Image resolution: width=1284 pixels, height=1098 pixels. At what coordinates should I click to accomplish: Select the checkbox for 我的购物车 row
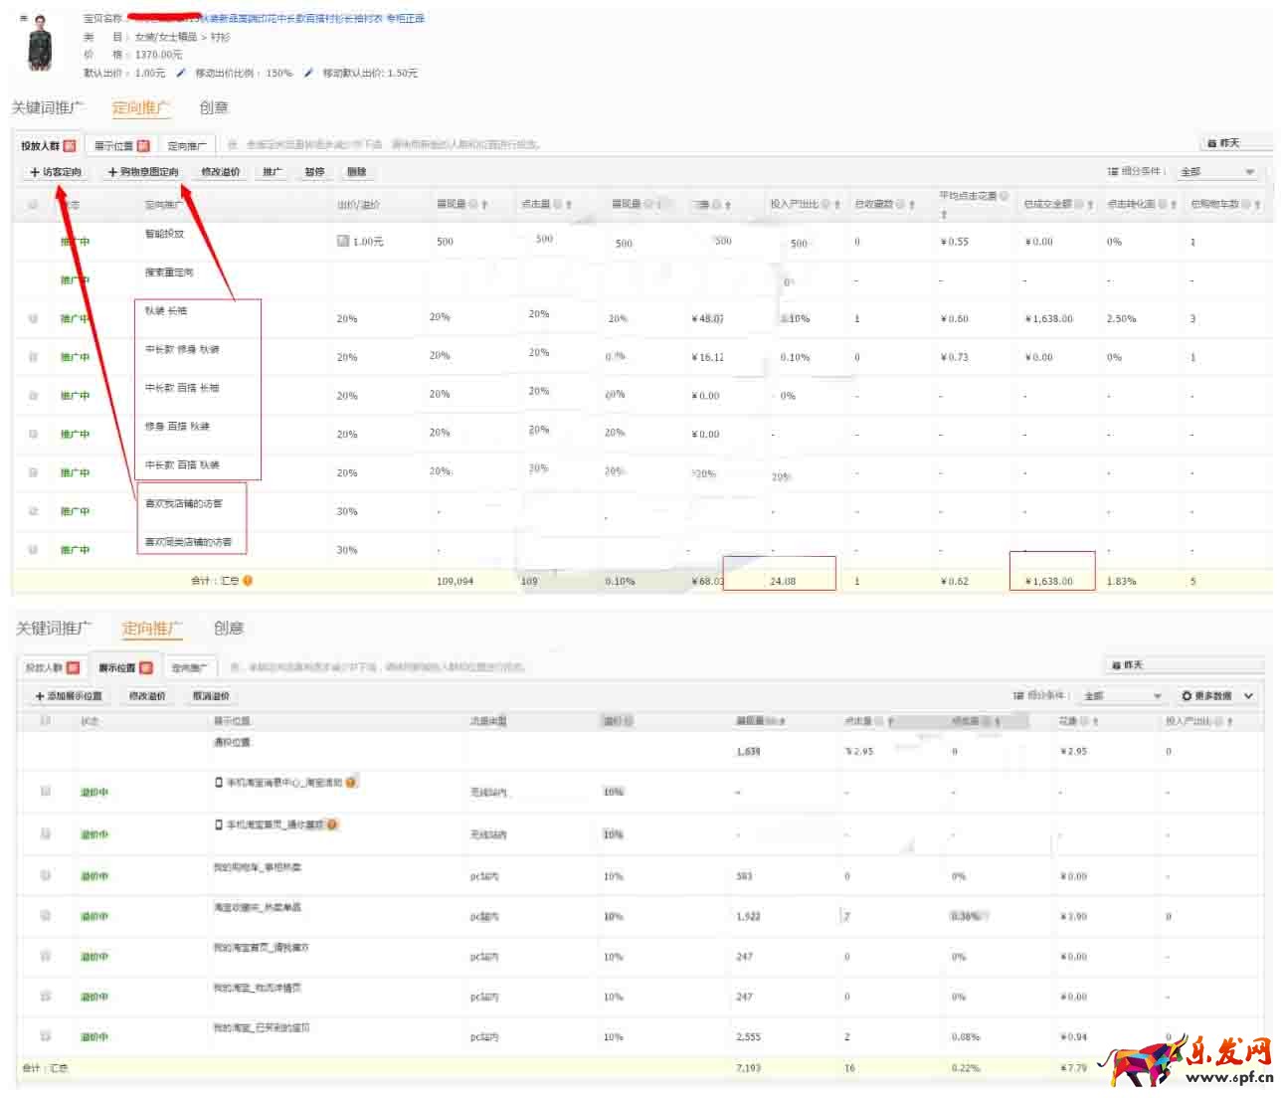click(x=46, y=876)
